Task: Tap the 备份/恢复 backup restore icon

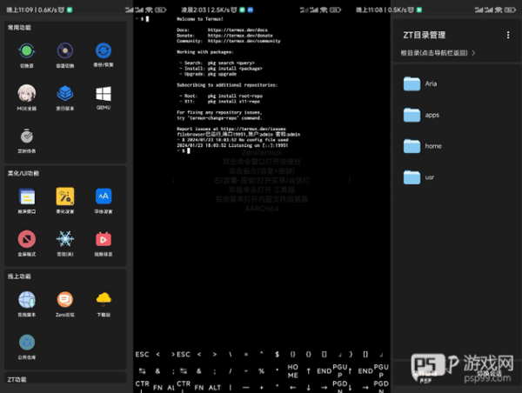Action: 104,52
